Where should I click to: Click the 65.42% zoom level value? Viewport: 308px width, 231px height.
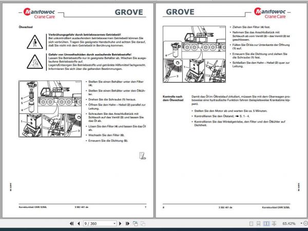coord(288,224)
